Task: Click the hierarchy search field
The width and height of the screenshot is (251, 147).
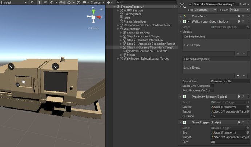Action: (x=146, y=3)
